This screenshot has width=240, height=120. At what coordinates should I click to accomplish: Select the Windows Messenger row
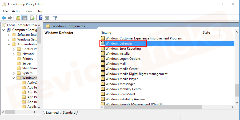120,84
